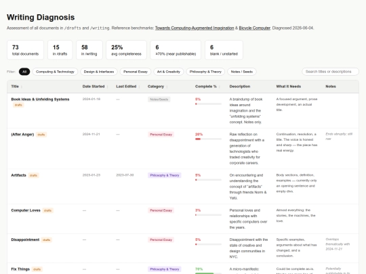366x274 pixels.
Task: Open the Fix Things document
Action: pos(20,269)
